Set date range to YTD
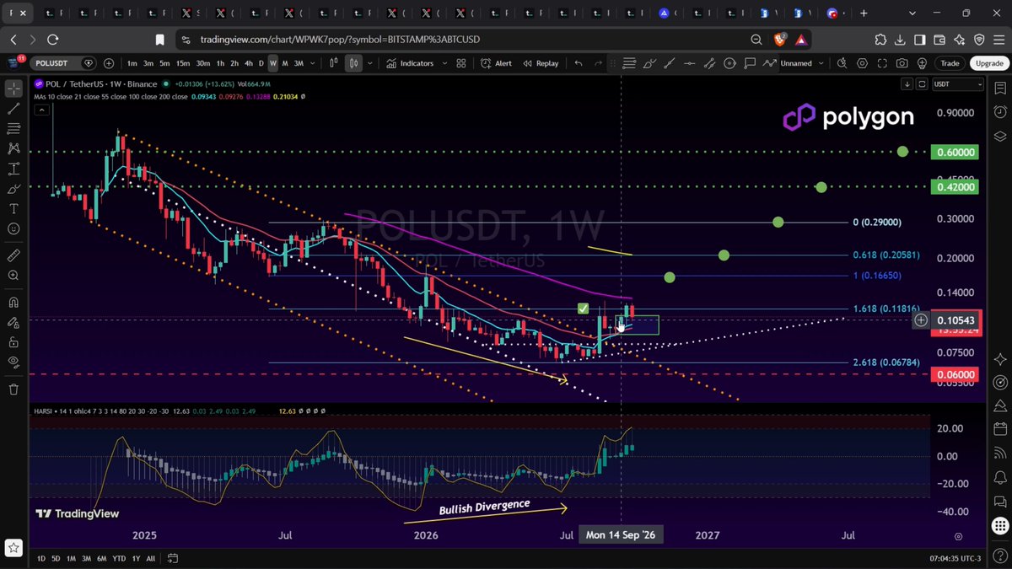The height and width of the screenshot is (569, 1012). click(119, 558)
